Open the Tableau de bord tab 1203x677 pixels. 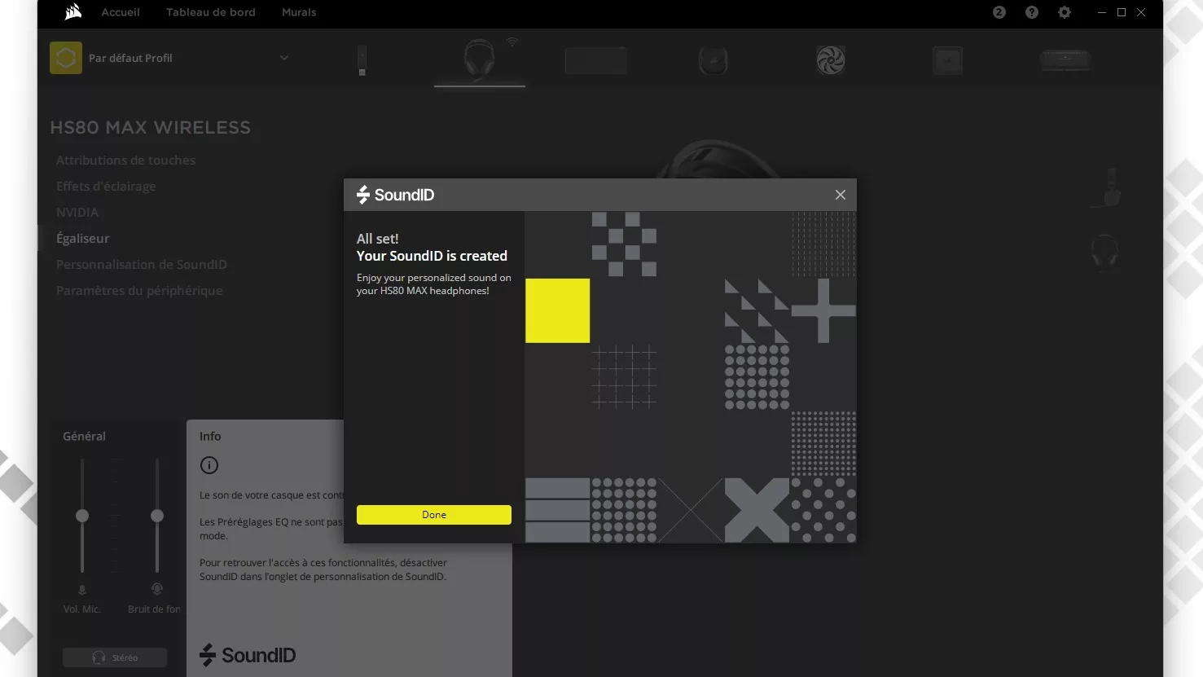coord(211,12)
